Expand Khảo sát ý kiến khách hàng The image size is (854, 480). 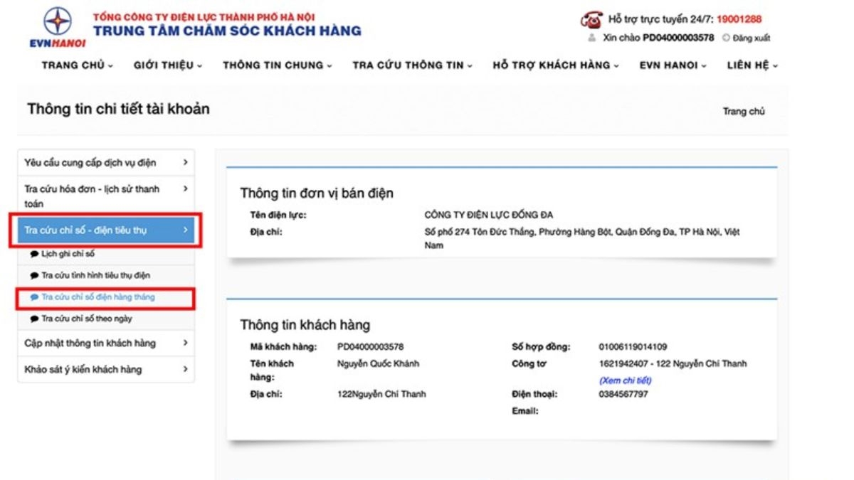185,369
